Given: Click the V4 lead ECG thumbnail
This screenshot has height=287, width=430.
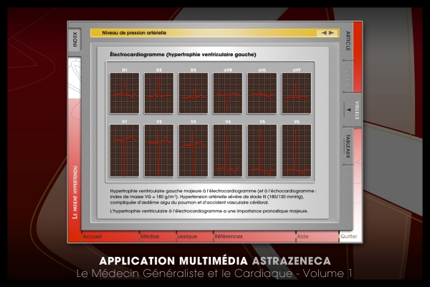Looking at the screenshot, I should 227,151.
